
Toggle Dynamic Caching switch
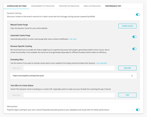138,14
